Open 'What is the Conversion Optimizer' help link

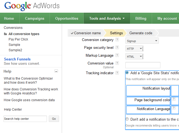tap(28, 80)
